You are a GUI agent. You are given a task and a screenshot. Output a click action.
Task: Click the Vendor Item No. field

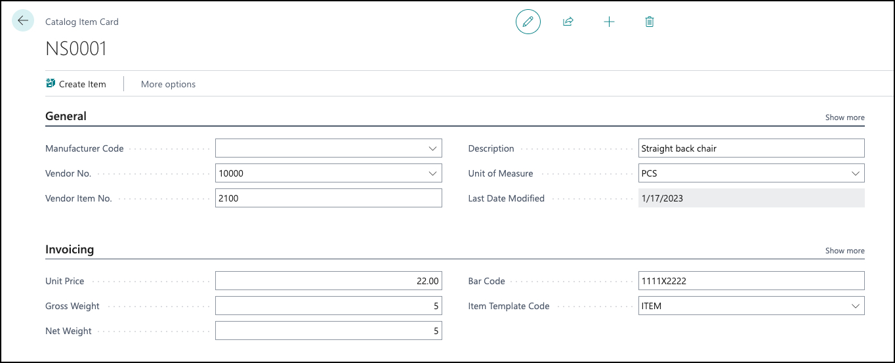pos(329,198)
